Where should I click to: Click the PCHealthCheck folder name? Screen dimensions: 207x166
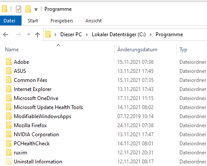click(32, 144)
